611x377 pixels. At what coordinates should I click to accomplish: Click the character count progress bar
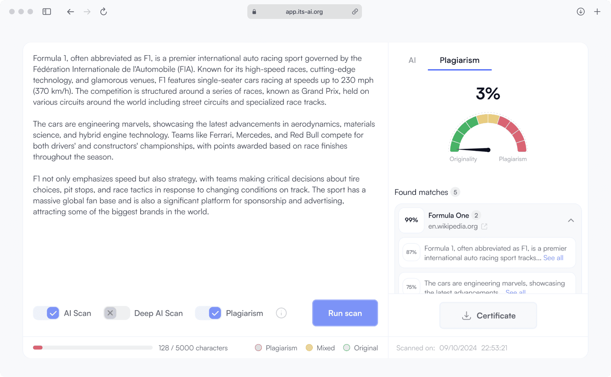(x=93, y=348)
